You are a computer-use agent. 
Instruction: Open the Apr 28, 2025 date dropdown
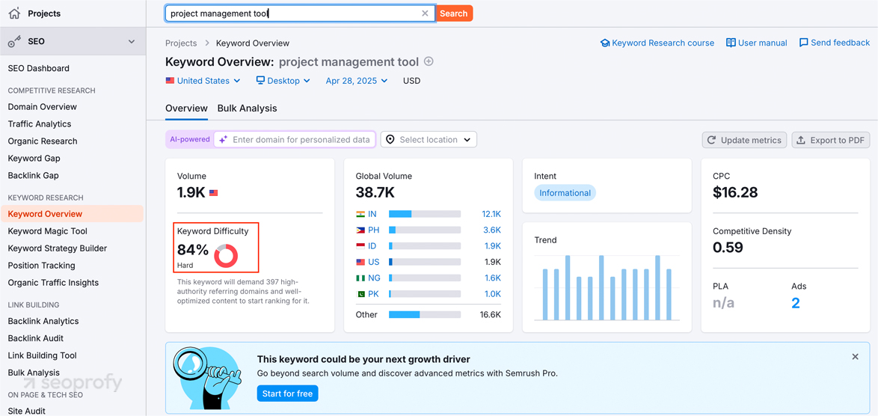357,81
